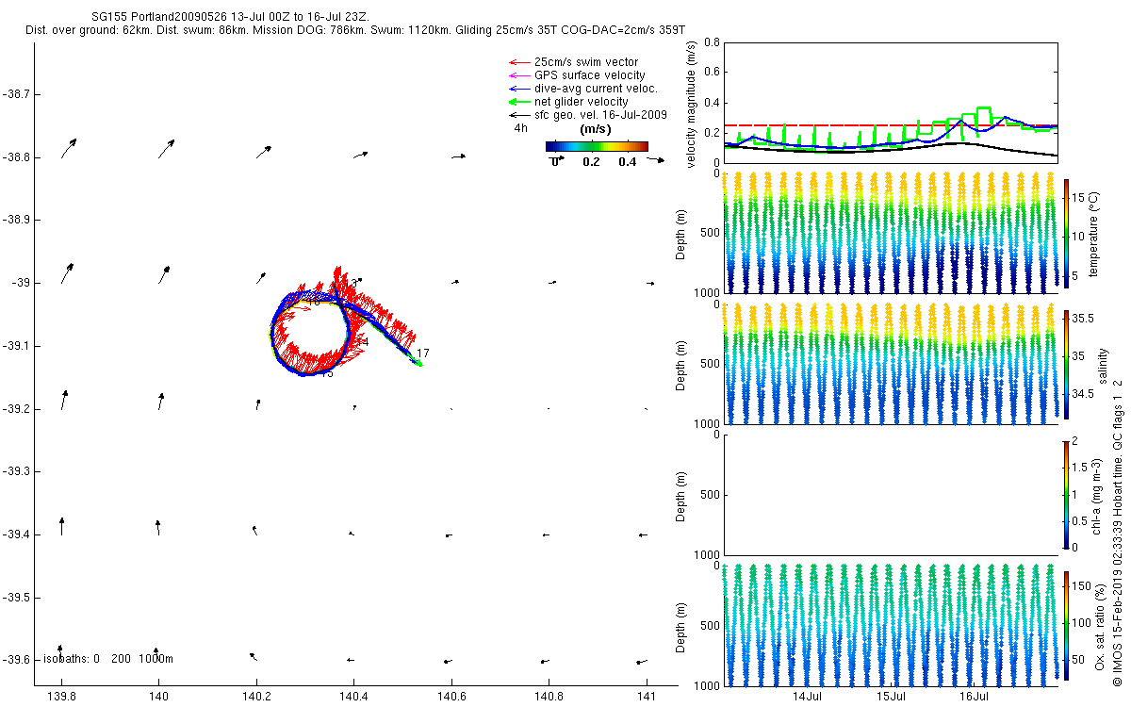Screen dimensions: 1131x707
Task: Click the 'chl-a (mg m-3)' colorbar label
Action: [x=1096, y=495]
